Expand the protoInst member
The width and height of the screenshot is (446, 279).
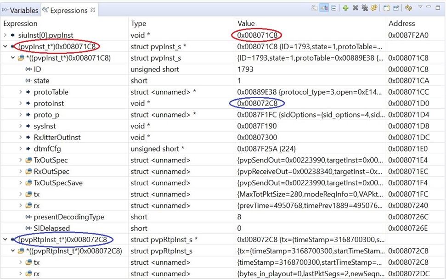[21, 103]
